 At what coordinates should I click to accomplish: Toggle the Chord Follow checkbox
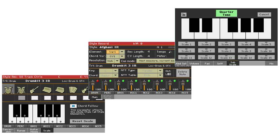[73, 106]
